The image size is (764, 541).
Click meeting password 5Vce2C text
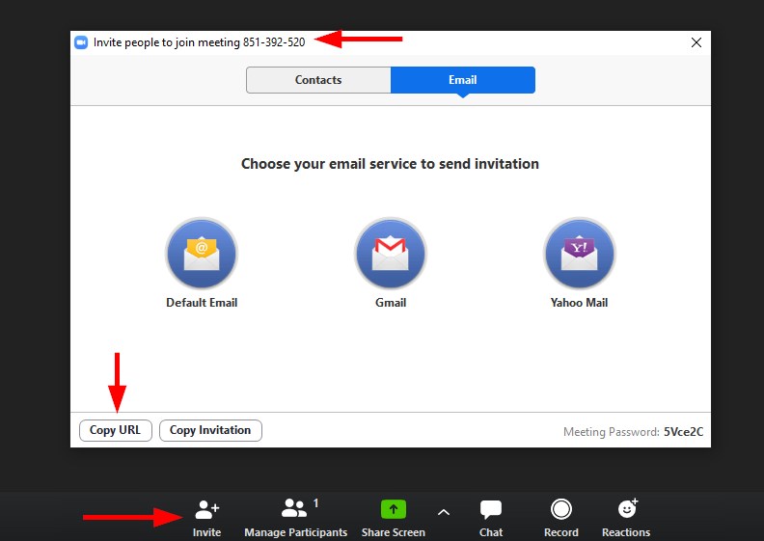pyautogui.click(x=683, y=432)
